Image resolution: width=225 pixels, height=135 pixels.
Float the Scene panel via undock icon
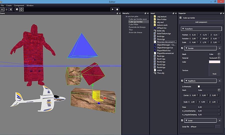[x=117, y=13]
